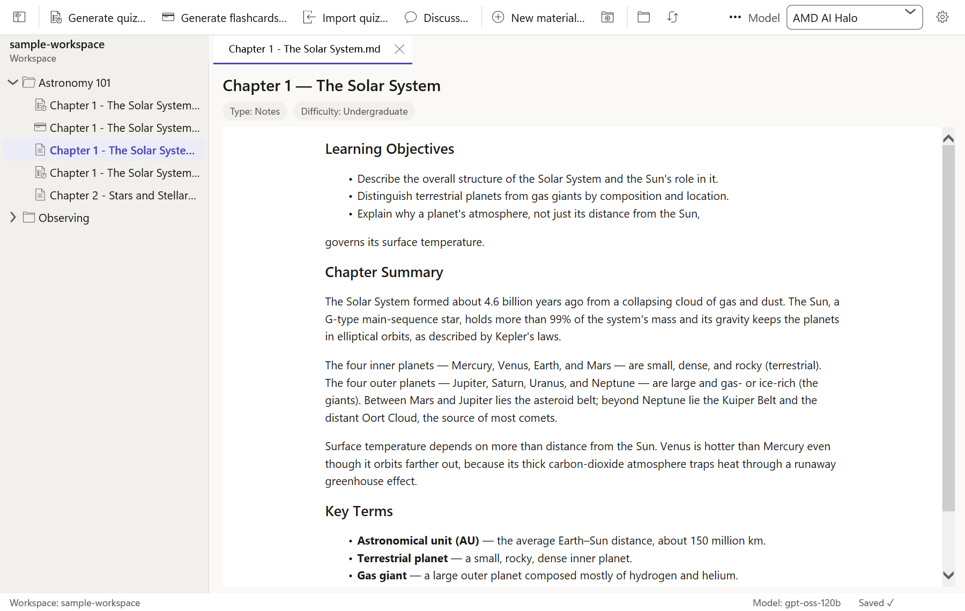The image size is (965, 611).
Task: Click the Terrestrial planet term
Action: pos(403,558)
